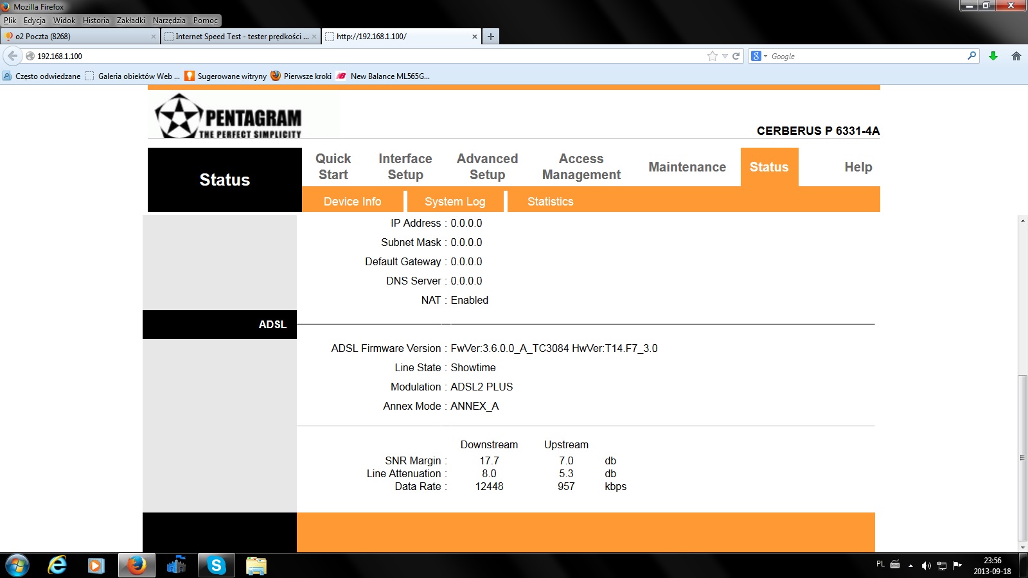This screenshot has width=1028, height=578.
Task: Open the Zakładki menu
Action: tap(131, 21)
